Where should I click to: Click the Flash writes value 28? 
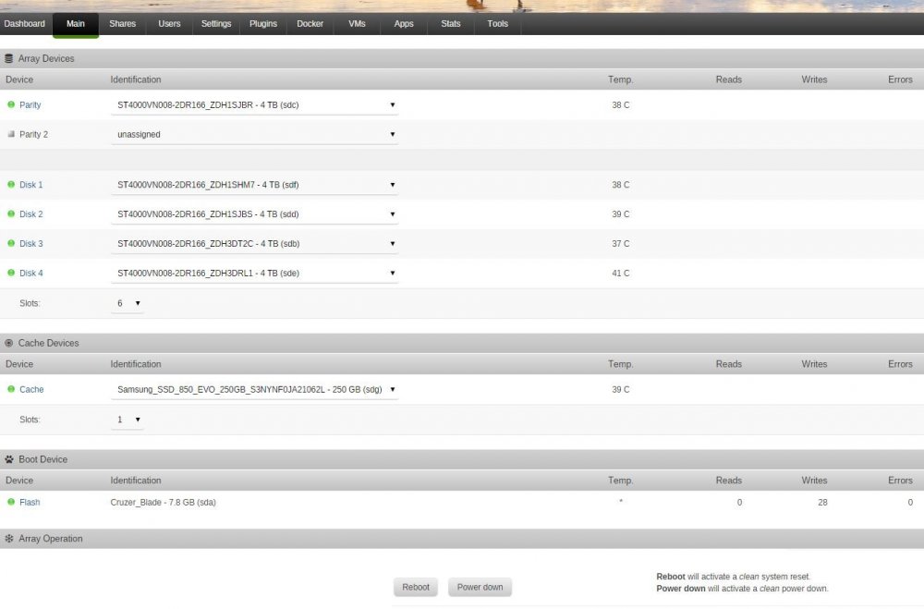[822, 503]
